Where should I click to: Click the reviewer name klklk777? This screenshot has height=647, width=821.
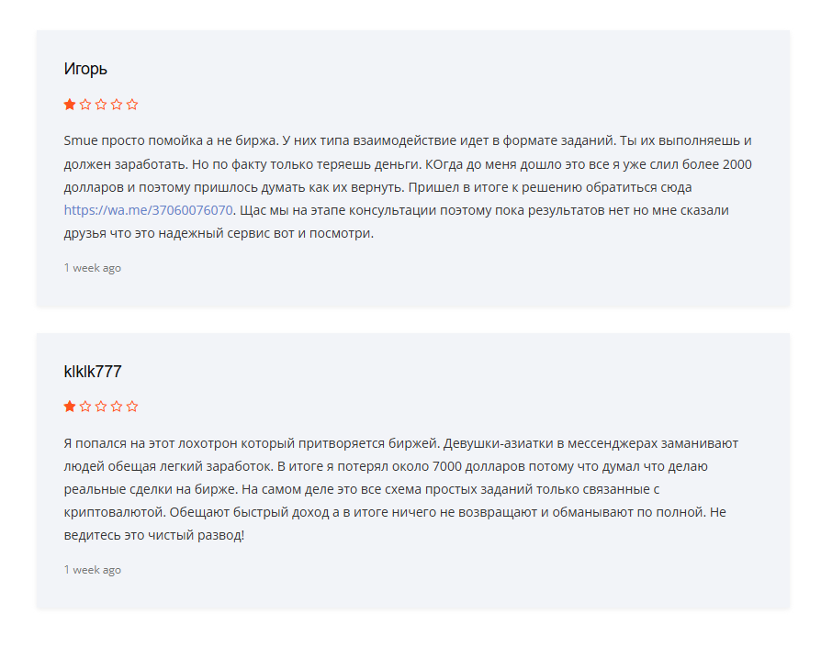coord(93,372)
